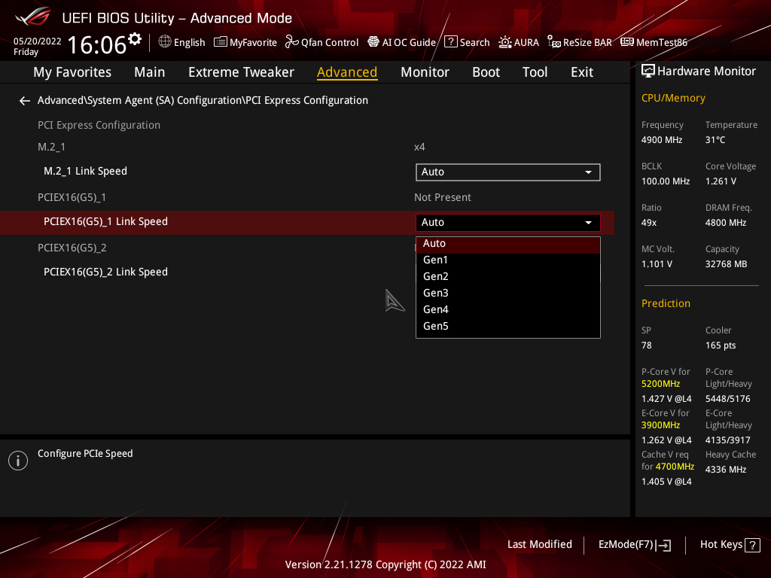Toggle ReSize BAR icon
The image size is (771, 578).
point(554,42)
